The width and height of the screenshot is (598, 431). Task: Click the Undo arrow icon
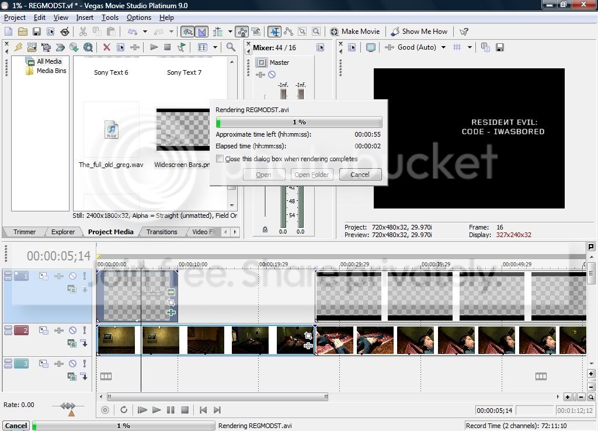(133, 32)
